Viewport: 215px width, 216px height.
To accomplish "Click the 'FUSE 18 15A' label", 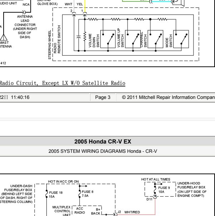I will click(x=56, y=195).
